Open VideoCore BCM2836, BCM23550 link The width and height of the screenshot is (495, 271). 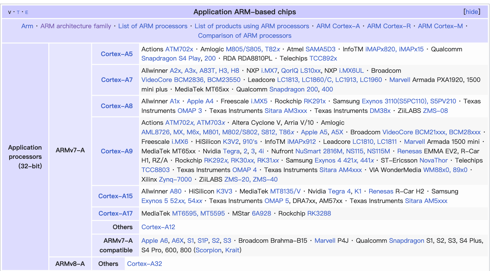191,80
